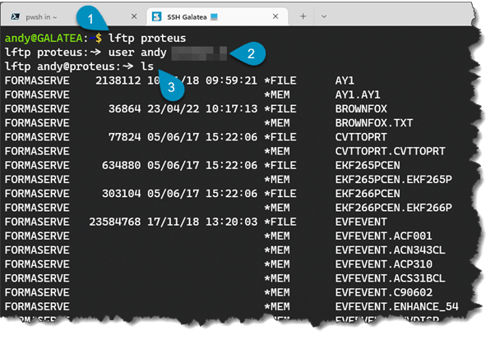Close the pwsh tab
Viewport: 495px width, 339px height.
pos(134,16)
